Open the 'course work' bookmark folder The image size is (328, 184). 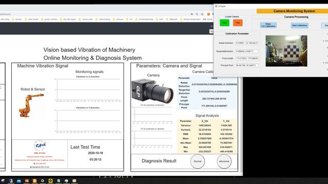click(86, 19)
